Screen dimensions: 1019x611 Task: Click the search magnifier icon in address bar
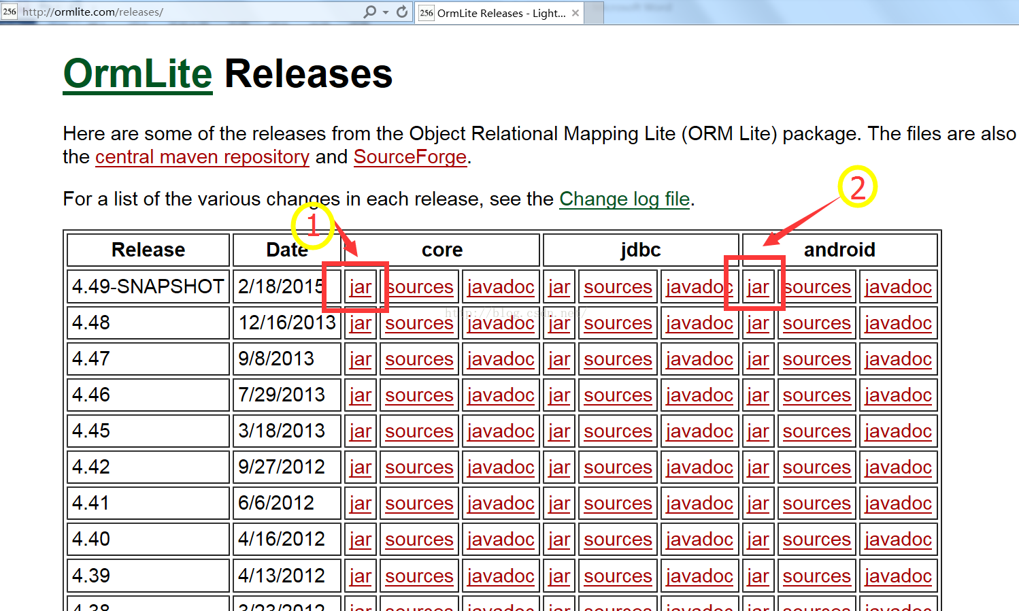(x=369, y=12)
